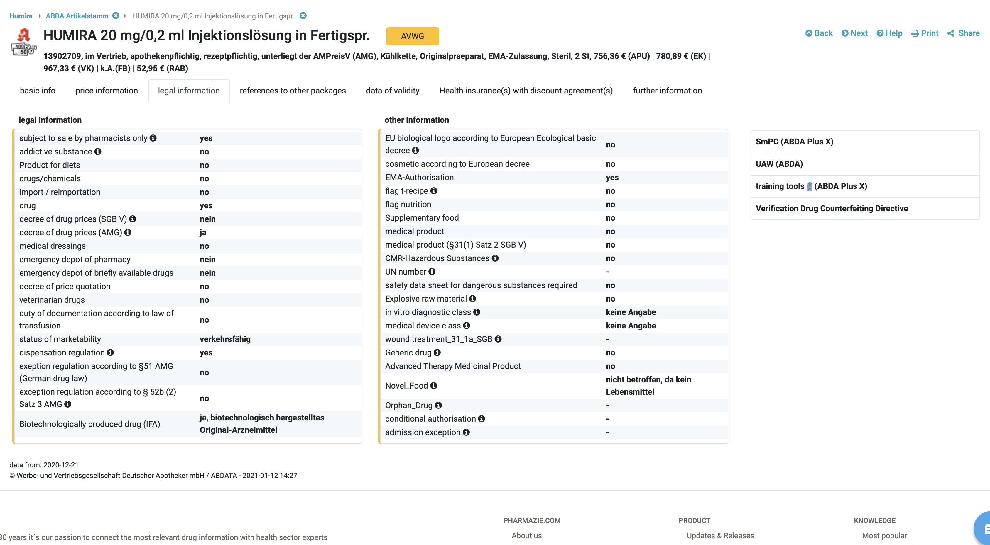Viewport: 990px width, 545px height.
Task: Navigate to Humira breadcrumb link
Action: coord(21,16)
